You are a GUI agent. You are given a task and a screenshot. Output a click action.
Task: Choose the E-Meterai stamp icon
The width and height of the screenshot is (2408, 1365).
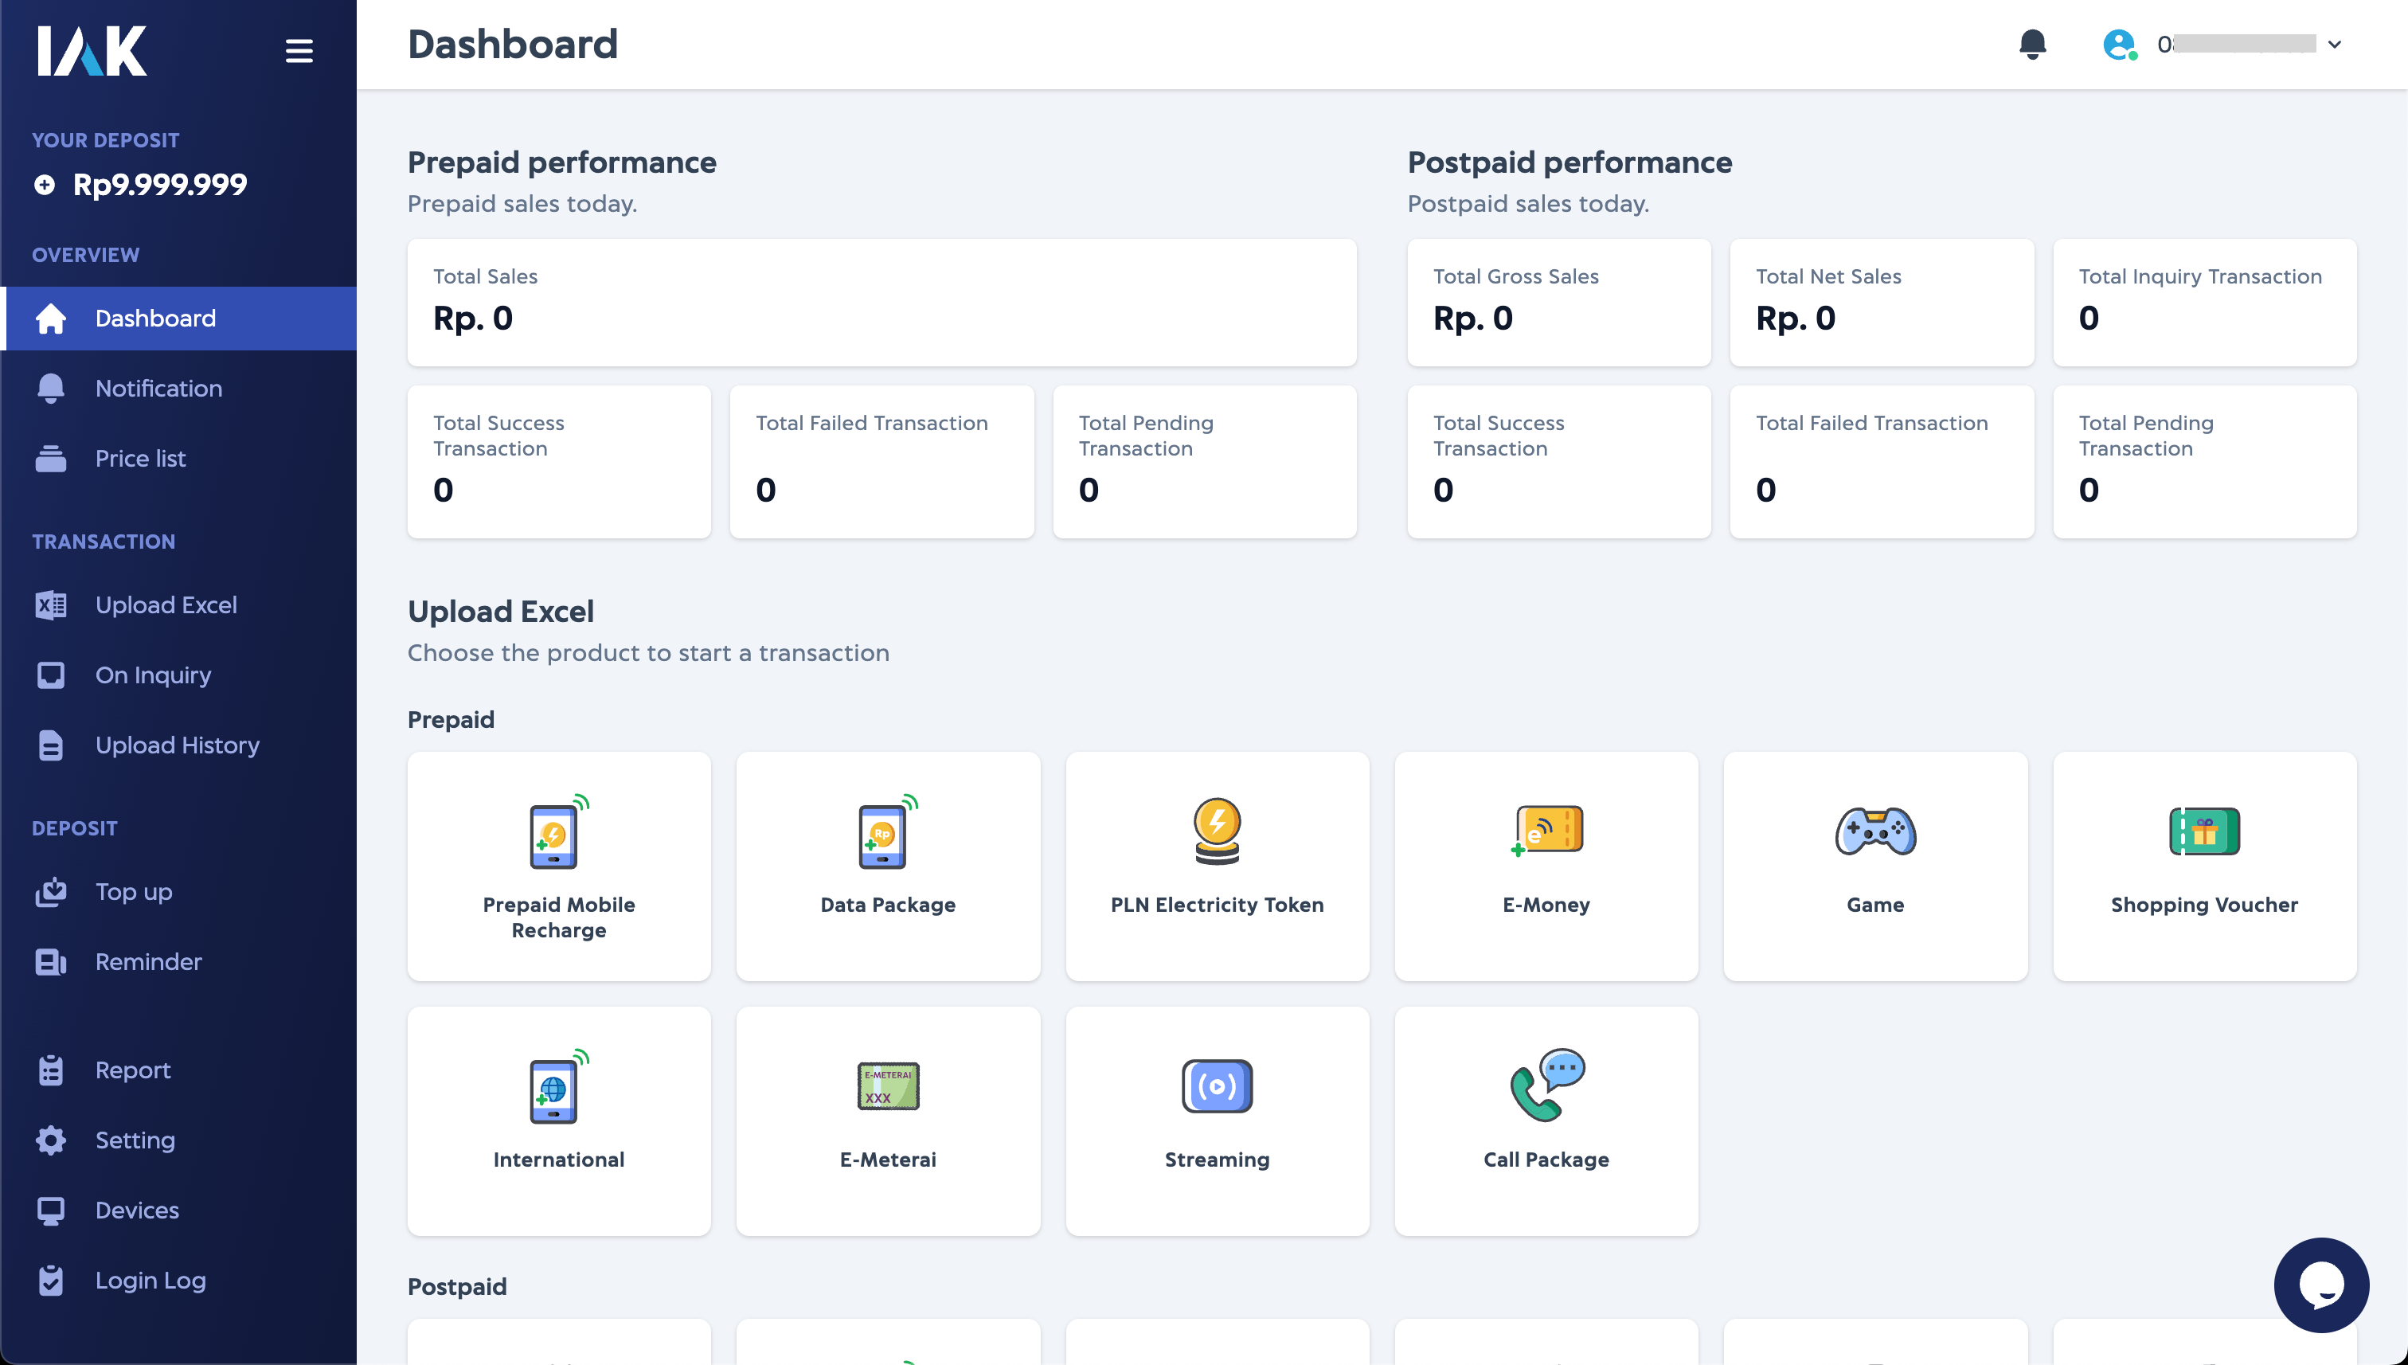tap(888, 1085)
